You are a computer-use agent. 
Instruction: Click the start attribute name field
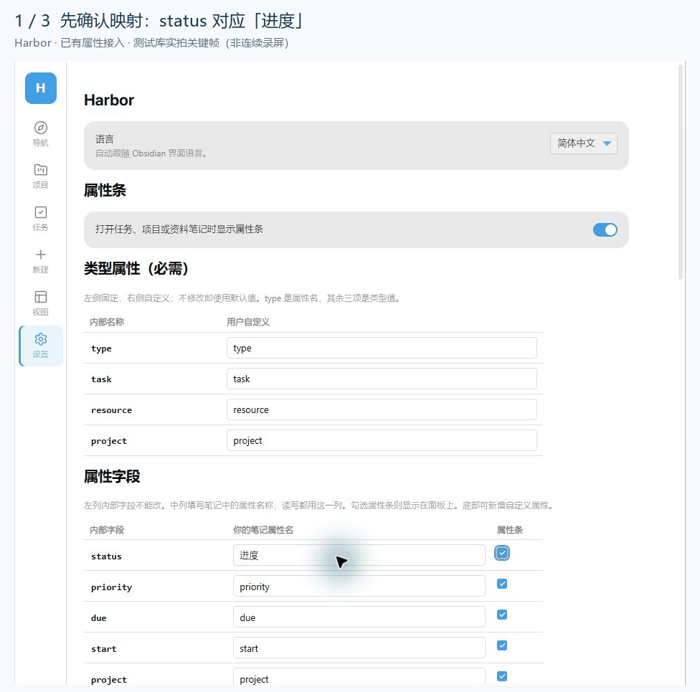[x=359, y=648]
